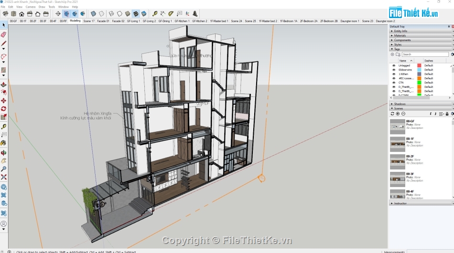
Task: Select the 00-1F scene thumbnail
Action: [397, 145]
